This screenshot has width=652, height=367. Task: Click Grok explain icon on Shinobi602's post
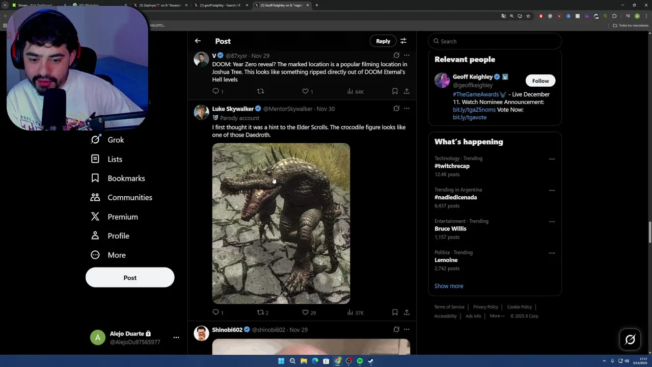(x=396, y=329)
